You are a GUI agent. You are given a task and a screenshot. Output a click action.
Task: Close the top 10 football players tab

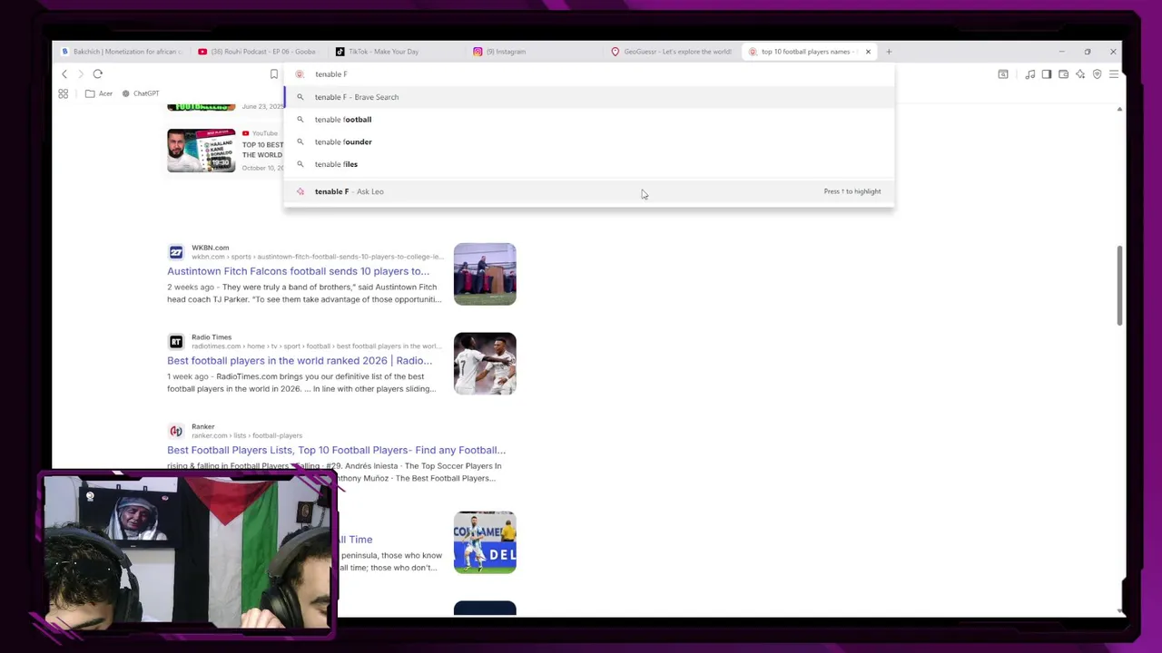[868, 52]
